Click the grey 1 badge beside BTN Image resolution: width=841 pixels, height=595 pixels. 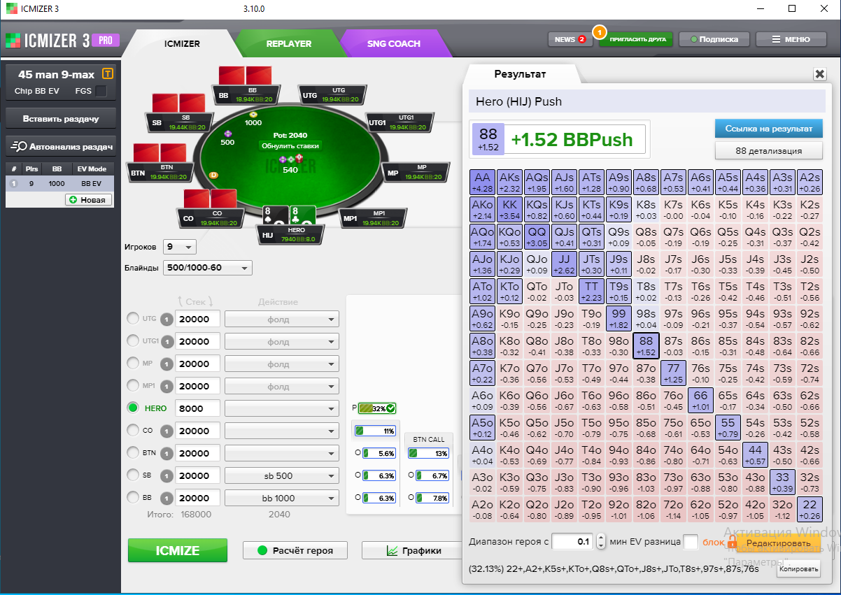[x=167, y=453]
